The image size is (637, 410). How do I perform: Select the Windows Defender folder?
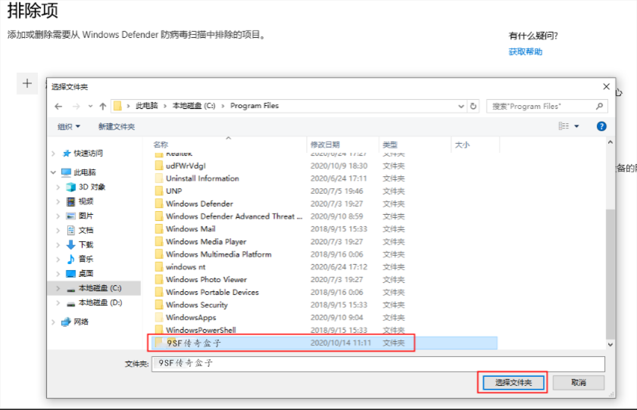[199, 203]
